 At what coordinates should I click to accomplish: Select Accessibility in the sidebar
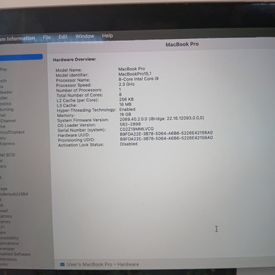click(9, 238)
